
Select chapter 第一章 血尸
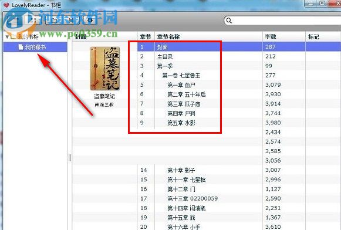(x=181, y=85)
